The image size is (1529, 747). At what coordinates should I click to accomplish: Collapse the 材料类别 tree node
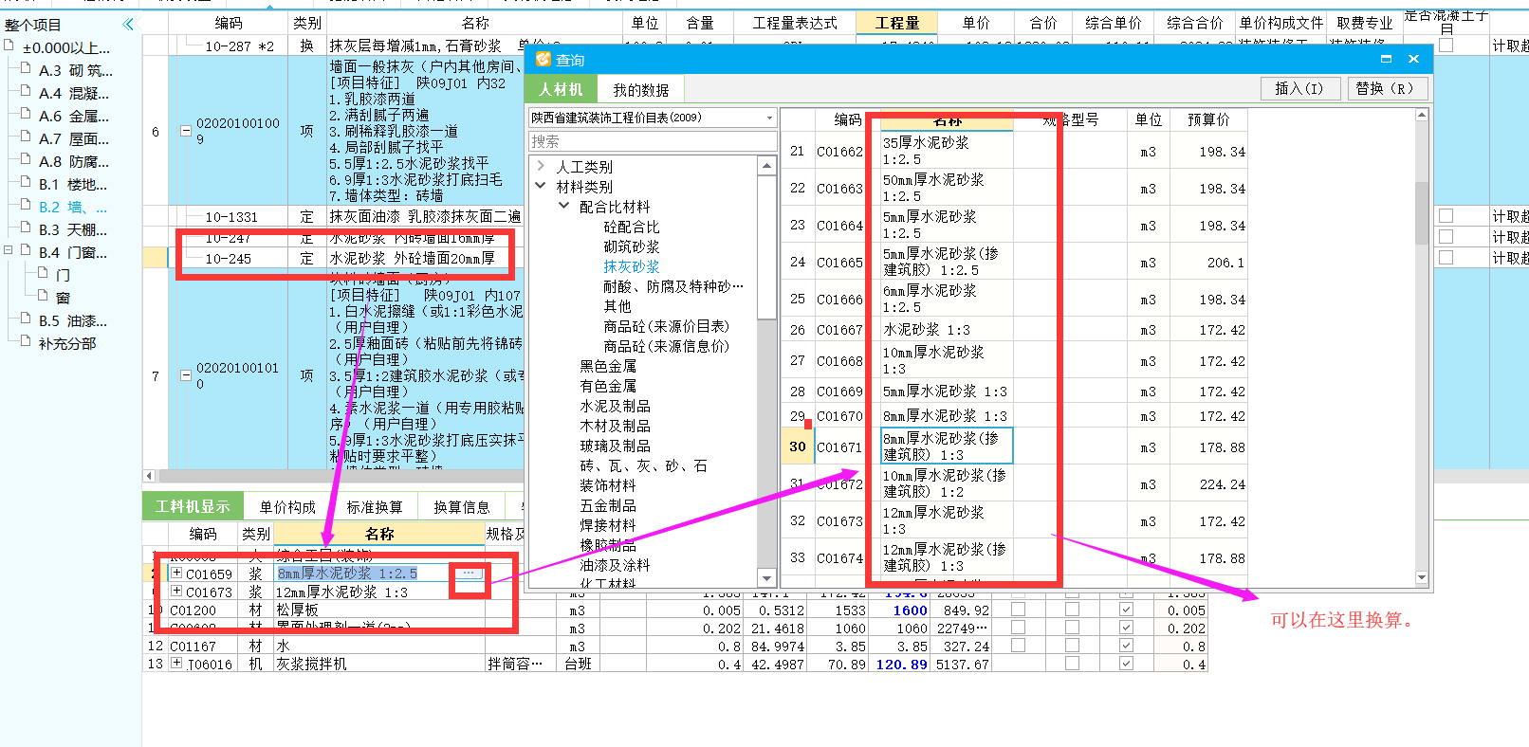(541, 186)
